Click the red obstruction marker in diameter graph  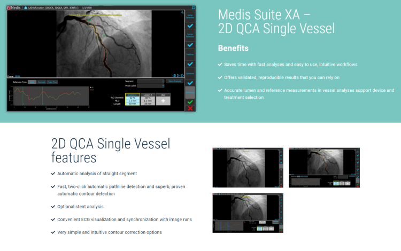(x=29, y=96)
